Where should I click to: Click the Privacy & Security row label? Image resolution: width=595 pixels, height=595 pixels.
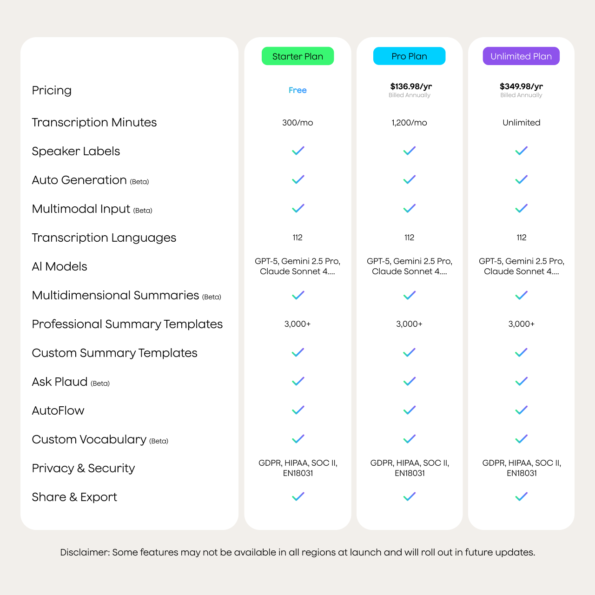click(83, 468)
